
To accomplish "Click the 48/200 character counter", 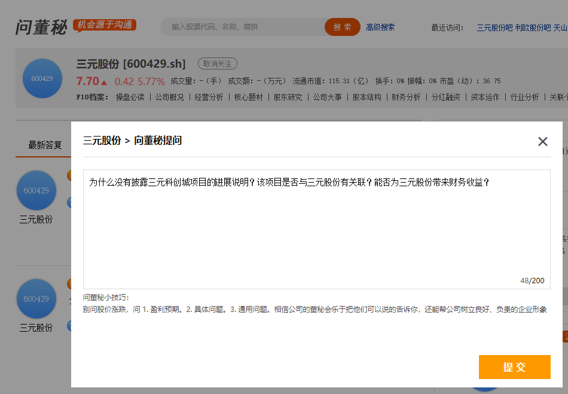I will [532, 280].
